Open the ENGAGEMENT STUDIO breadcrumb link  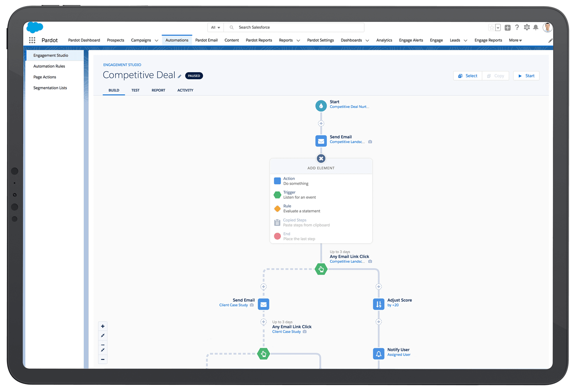122,65
